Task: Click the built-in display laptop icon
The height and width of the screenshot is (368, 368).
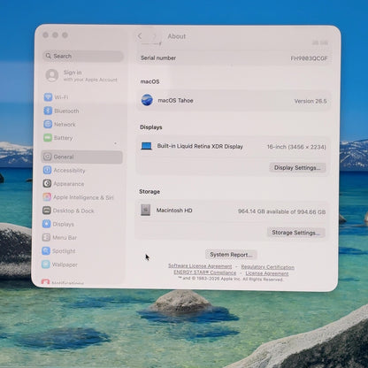Action: (146, 146)
